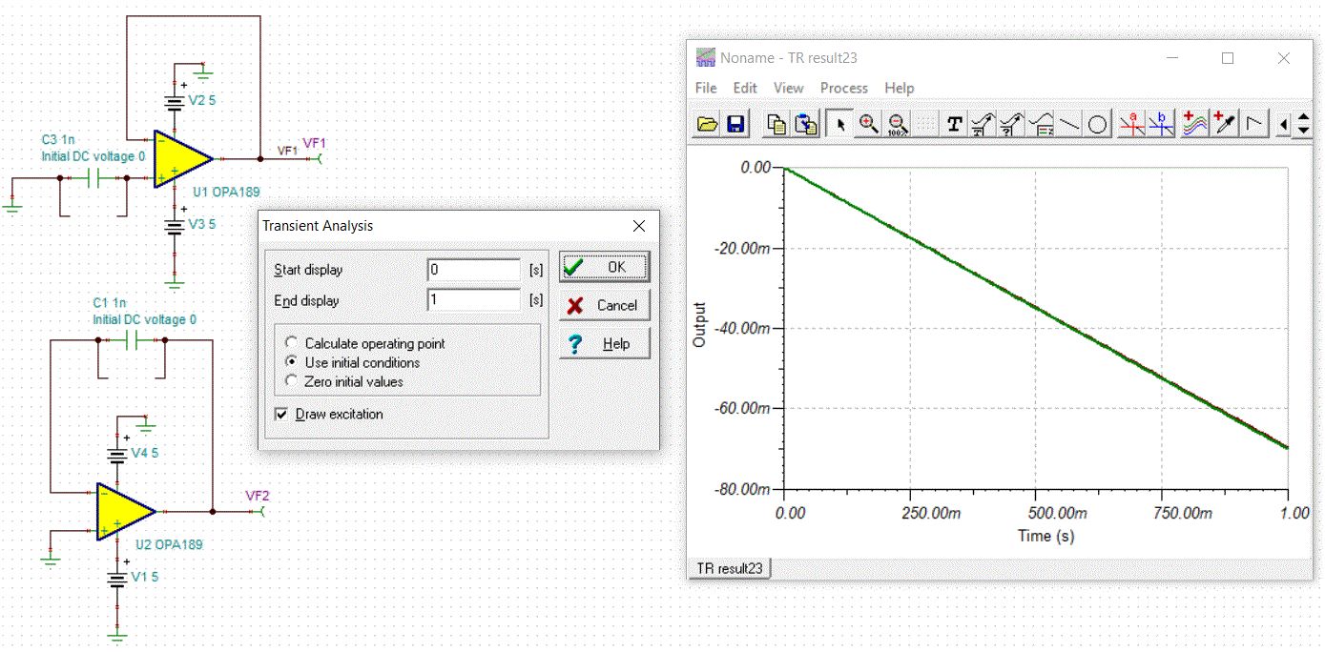Select Use initial conditions option

[353, 362]
